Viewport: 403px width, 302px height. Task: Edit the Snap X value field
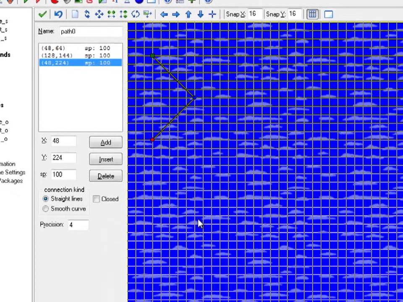pyautogui.click(x=255, y=14)
